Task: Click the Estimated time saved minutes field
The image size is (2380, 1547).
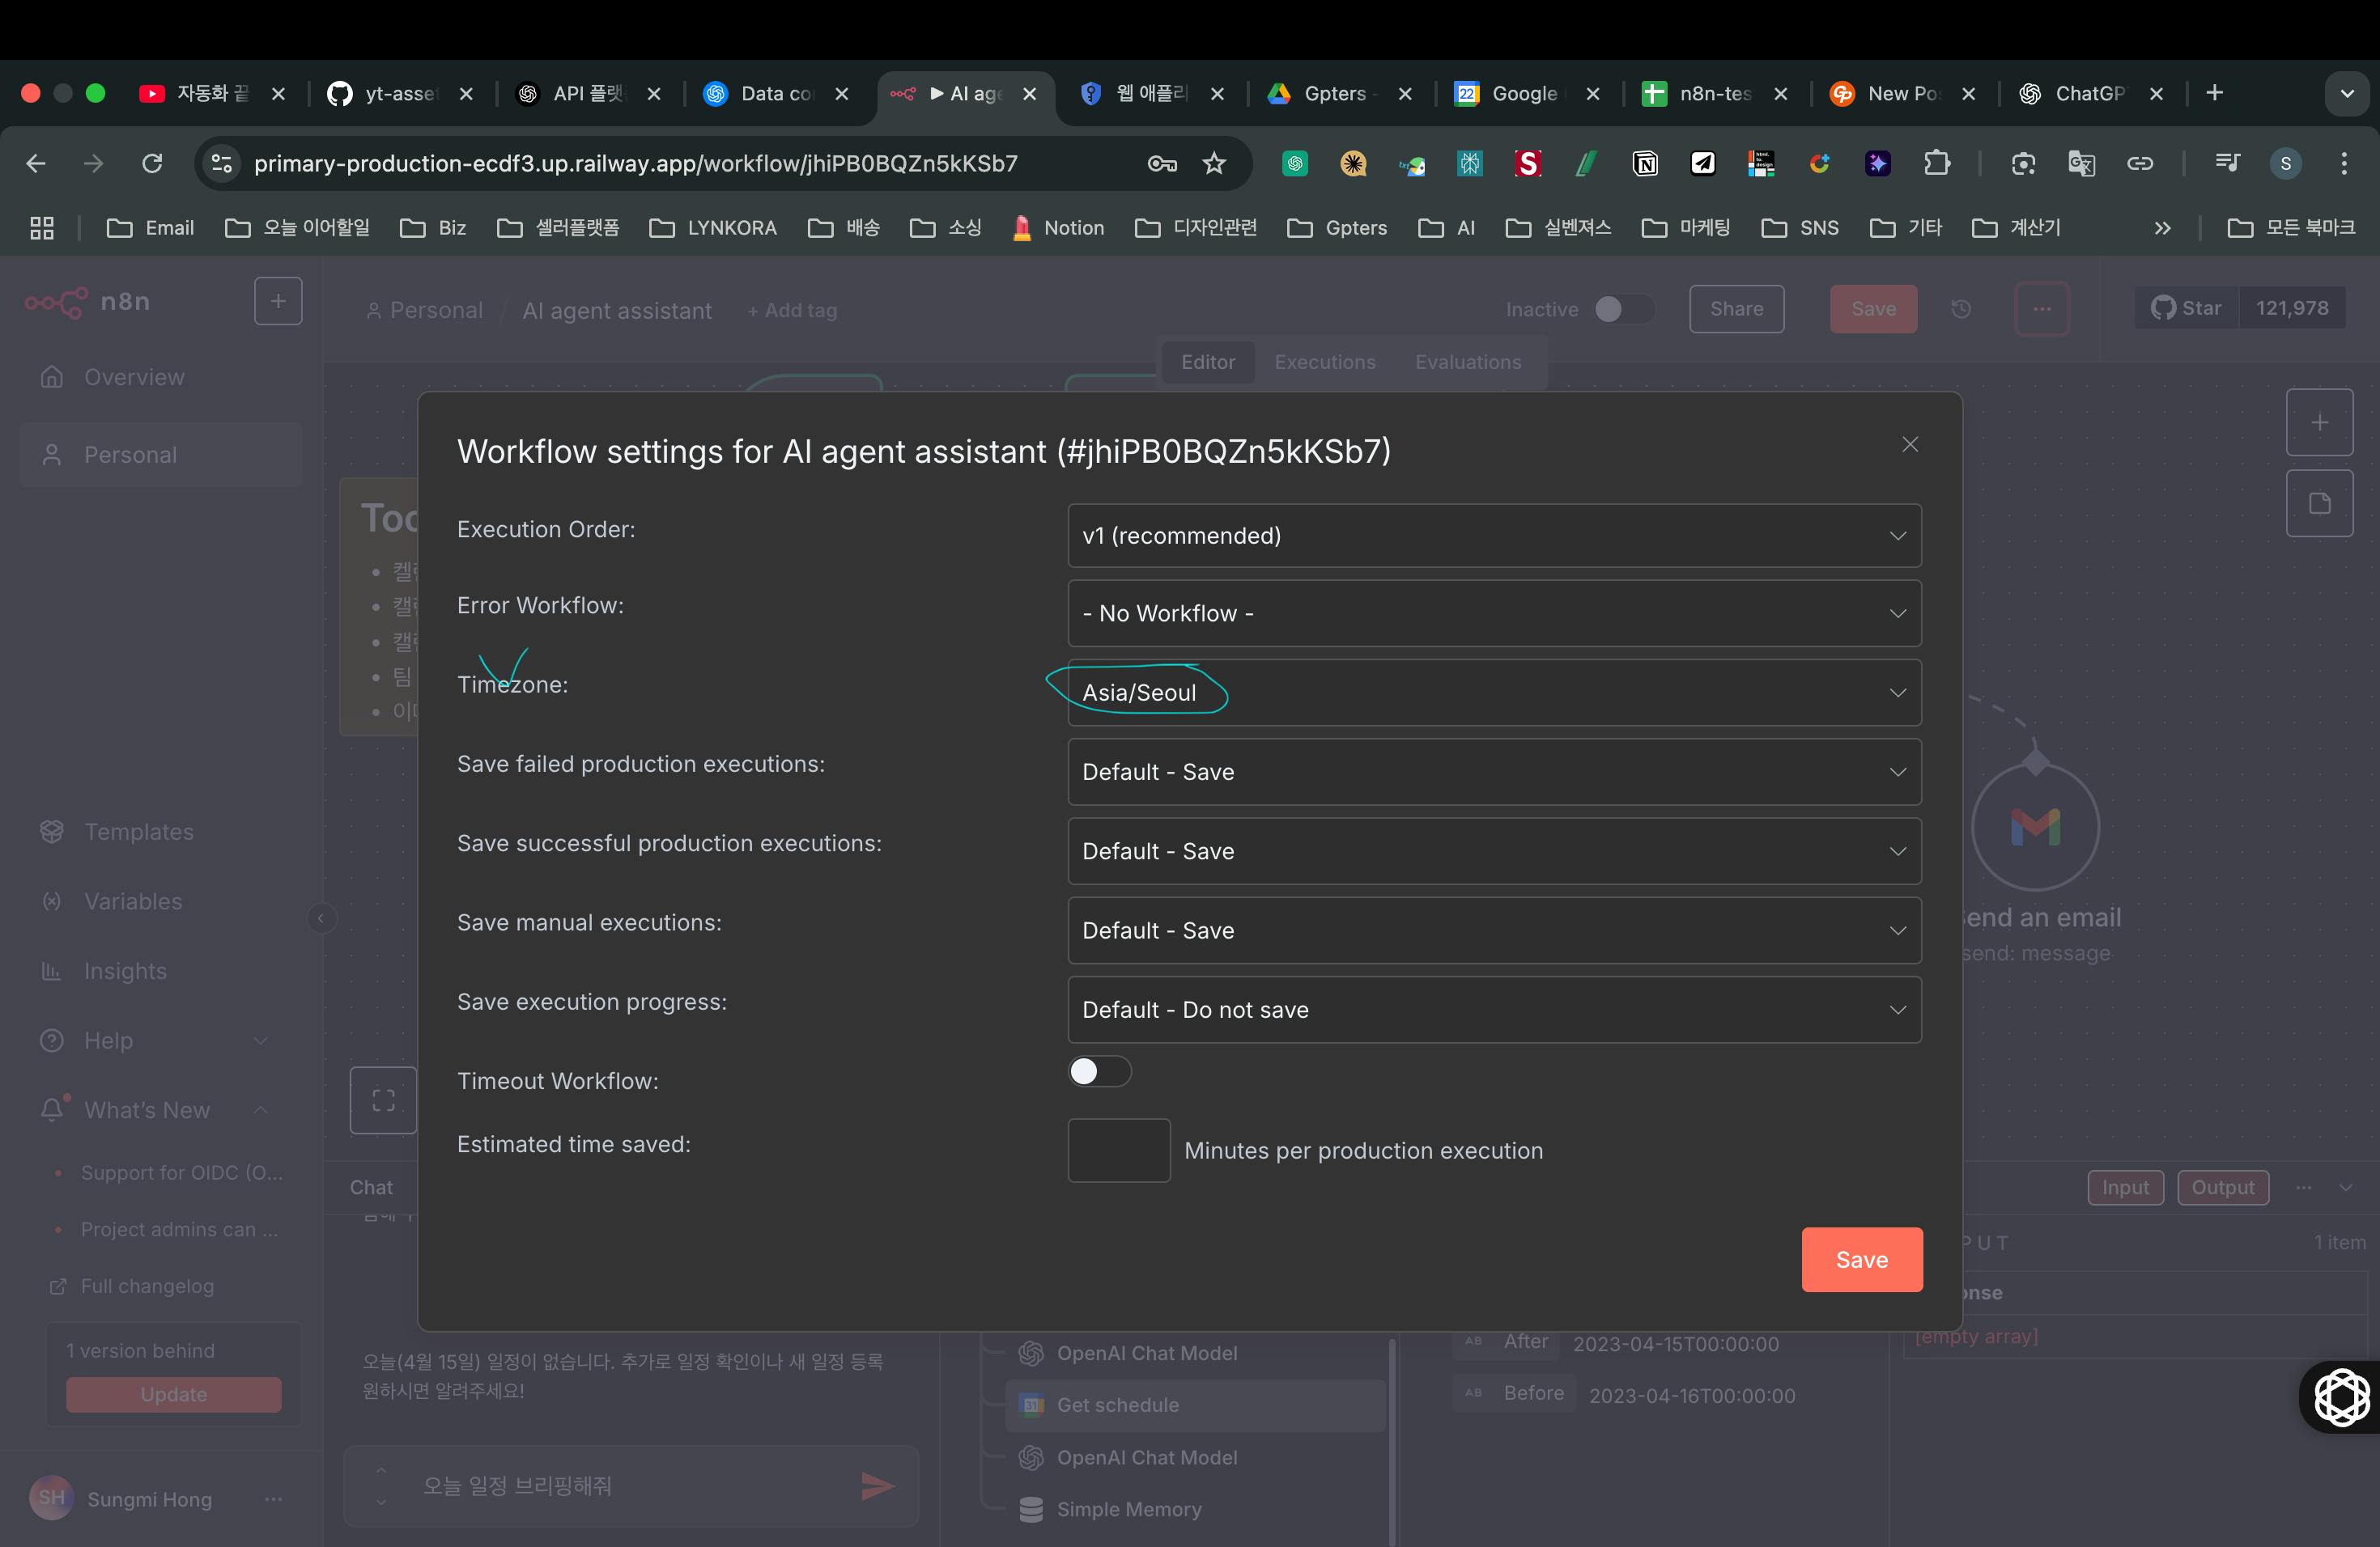Action: click(1118, 1151)
